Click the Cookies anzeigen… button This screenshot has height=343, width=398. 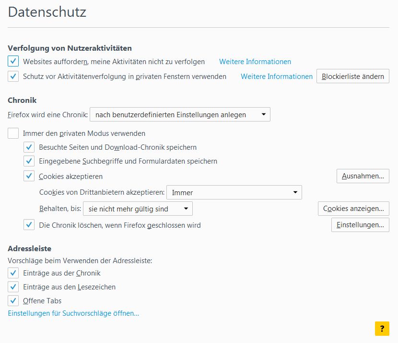point(353,209)
